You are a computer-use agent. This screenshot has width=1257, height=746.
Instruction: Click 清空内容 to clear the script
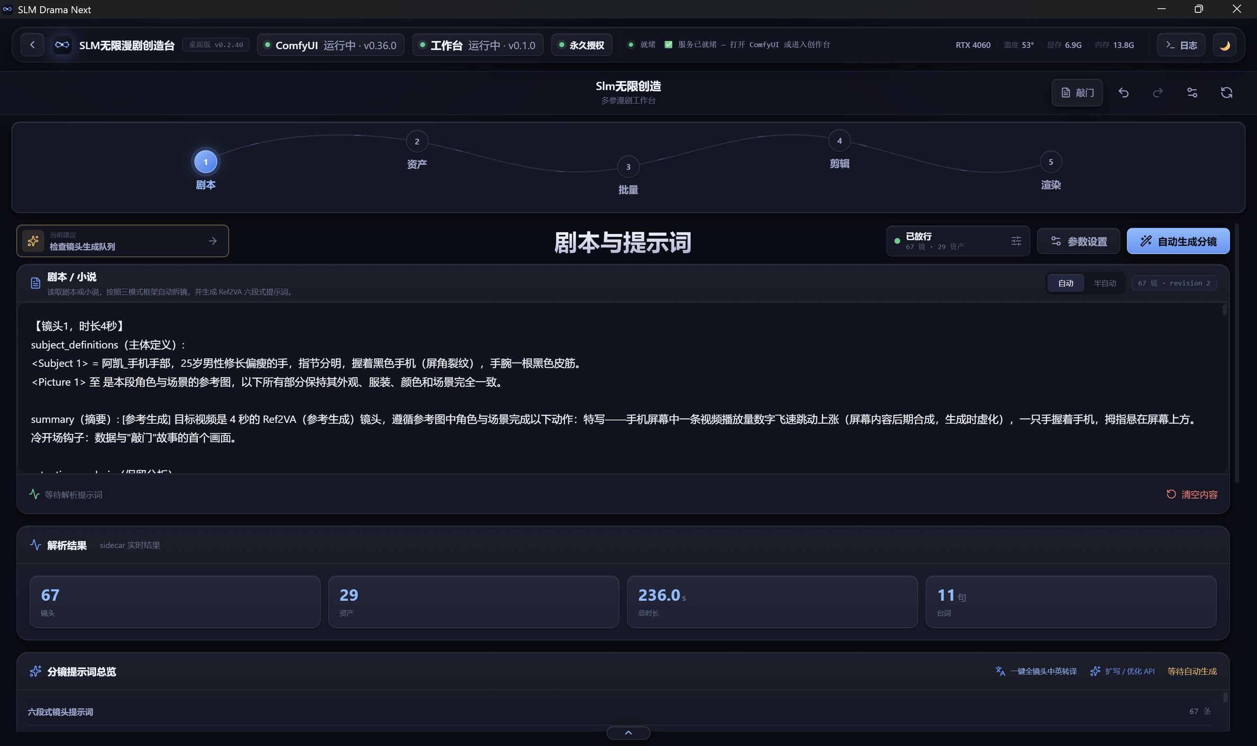1192,494
